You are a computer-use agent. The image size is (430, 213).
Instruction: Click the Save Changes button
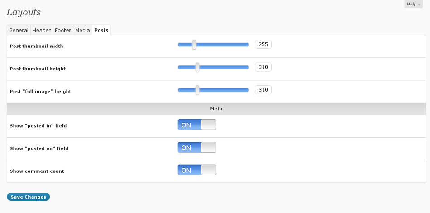[x=28, y=197]
